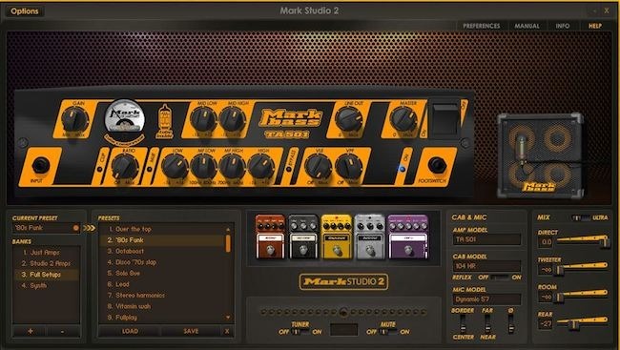Click the MID LOW knob
Screen dimensions: 620x350
(x=203, y=119)
